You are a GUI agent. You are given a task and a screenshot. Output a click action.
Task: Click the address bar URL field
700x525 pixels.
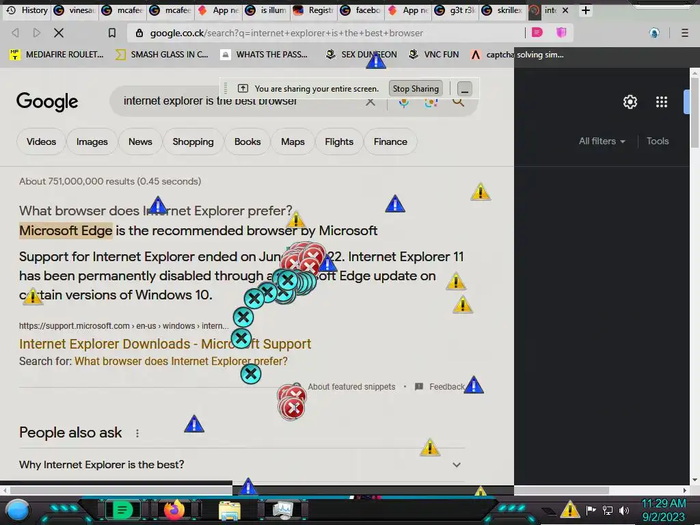pos(326,33)
